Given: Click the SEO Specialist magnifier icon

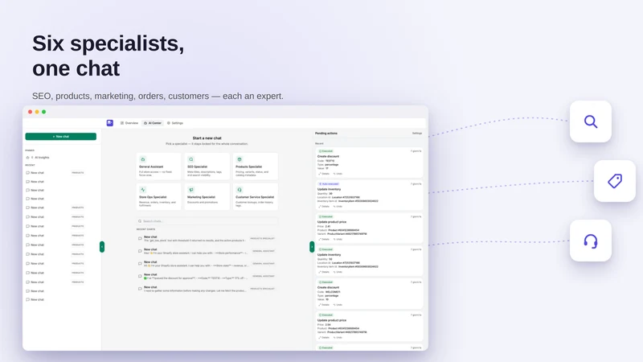Looking at the screenshot, I should coord(191,159).
